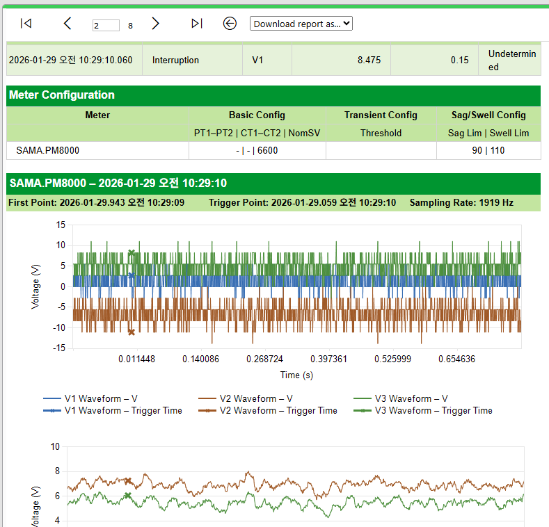549x527 pixels.
Task: Jump to last report page
Action: [x=197, y=24]
